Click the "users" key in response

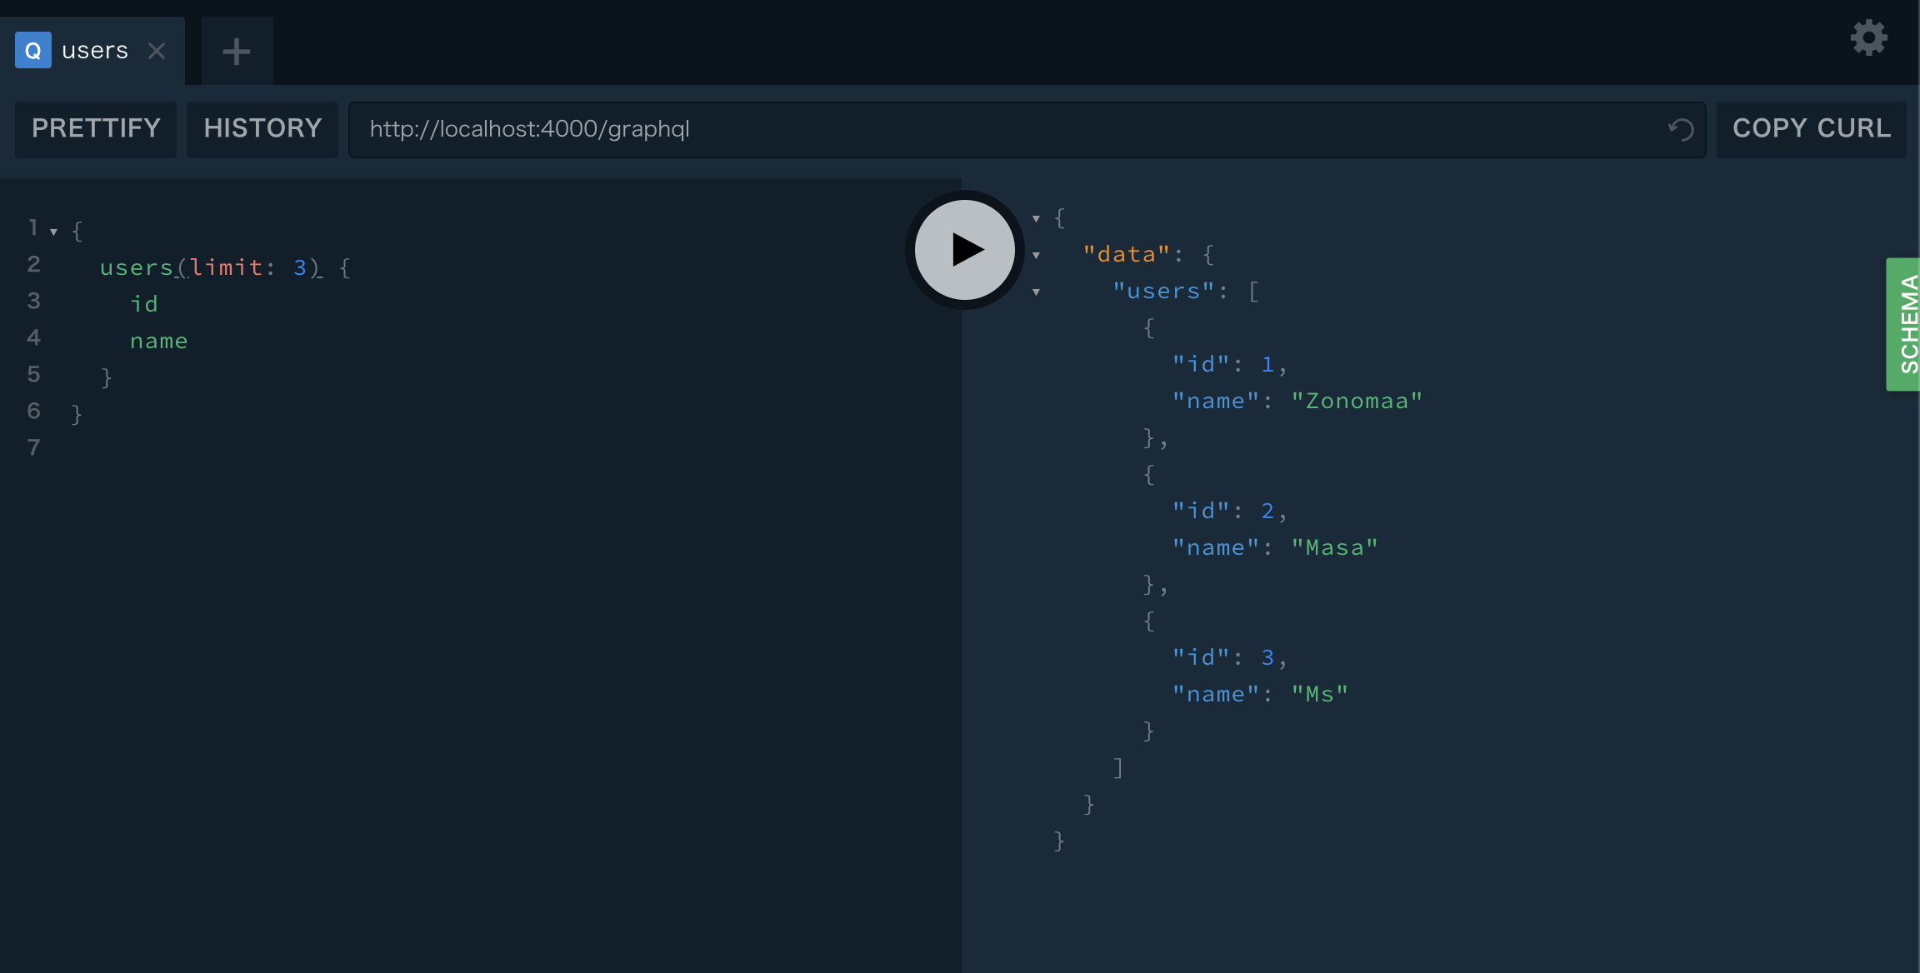(x=1163, y=291)
